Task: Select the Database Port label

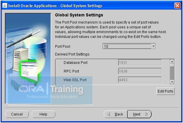Action: [76, 63]
